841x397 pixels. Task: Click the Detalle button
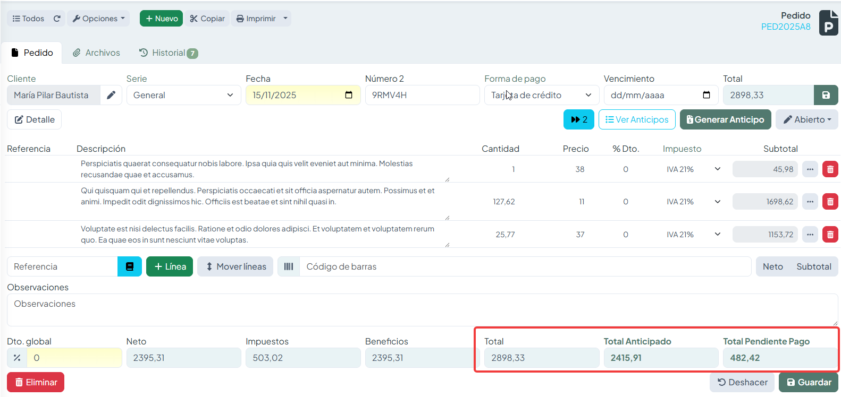coord(35,119)
